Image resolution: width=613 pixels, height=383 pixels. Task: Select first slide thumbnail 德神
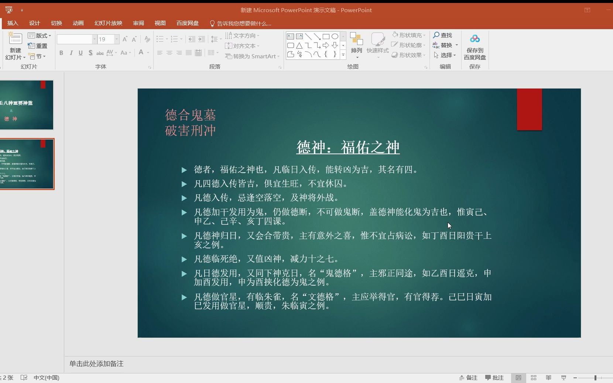point(27,105)
